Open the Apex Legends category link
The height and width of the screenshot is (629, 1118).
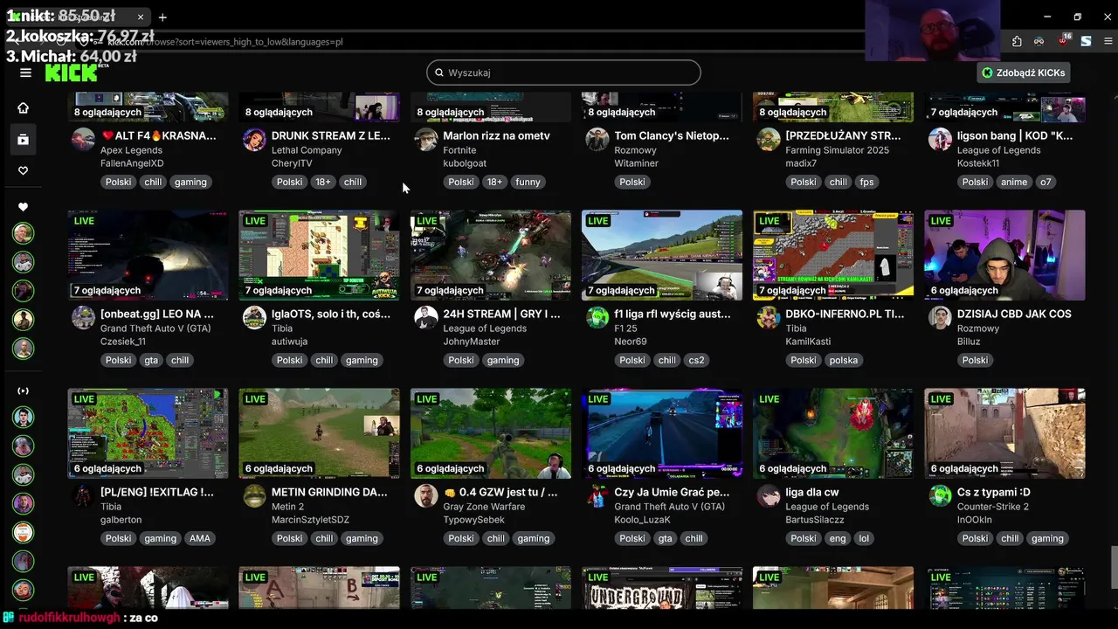coord(131,150)
